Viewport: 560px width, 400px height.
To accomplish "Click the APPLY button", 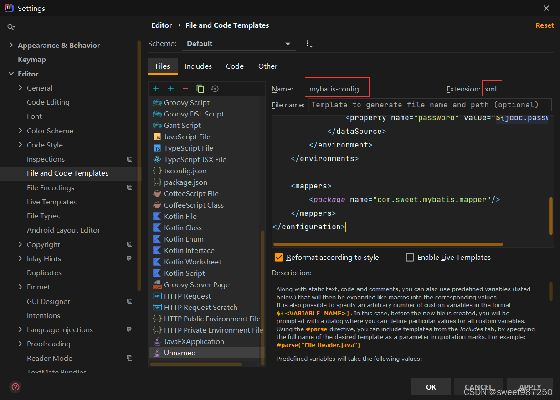I will (530, 387).
